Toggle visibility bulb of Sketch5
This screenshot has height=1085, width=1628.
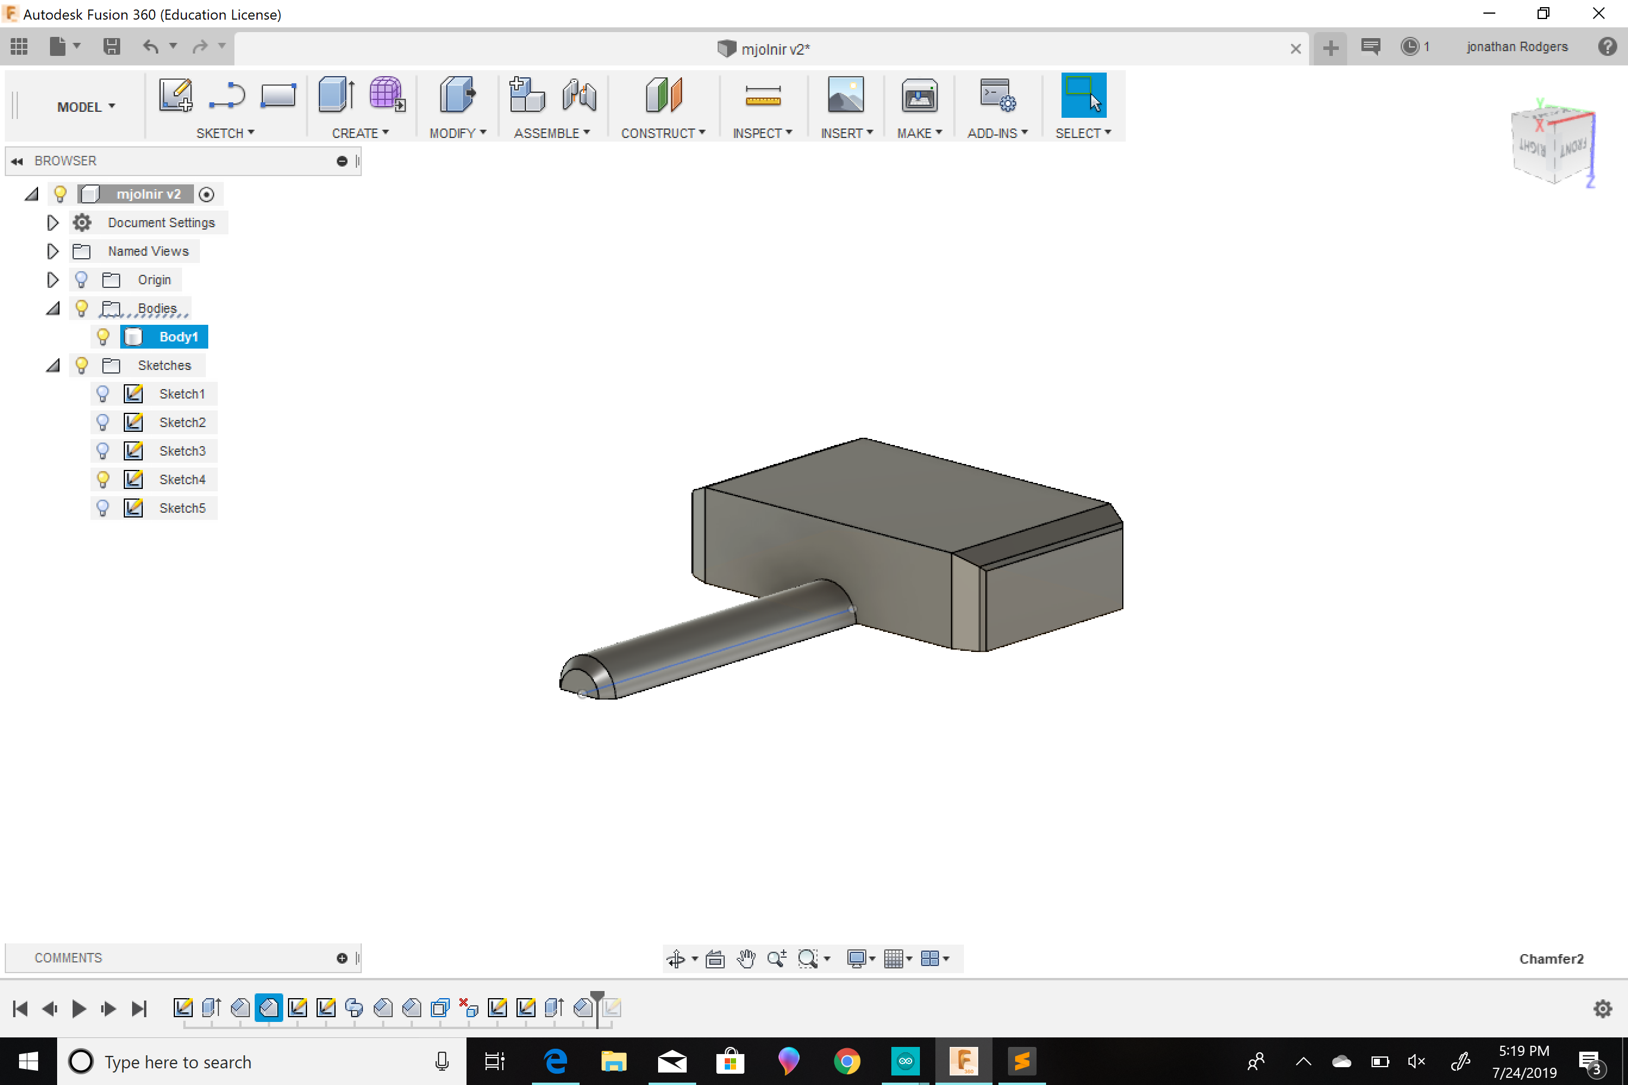tap(102, 508)
